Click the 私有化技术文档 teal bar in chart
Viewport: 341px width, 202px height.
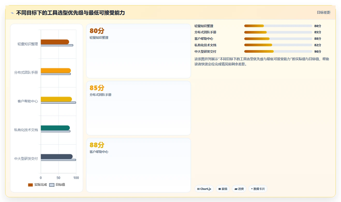tap(55, 128)
